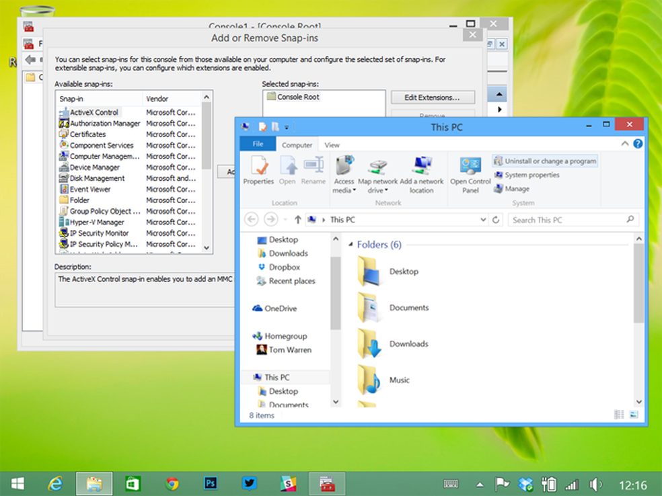
Task: Click the volume icon in the tray
Action: pyautogui.click(x=595, y=483)
